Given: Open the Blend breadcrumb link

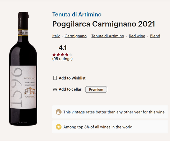Looking at the screenshot, I should [155, 36].
